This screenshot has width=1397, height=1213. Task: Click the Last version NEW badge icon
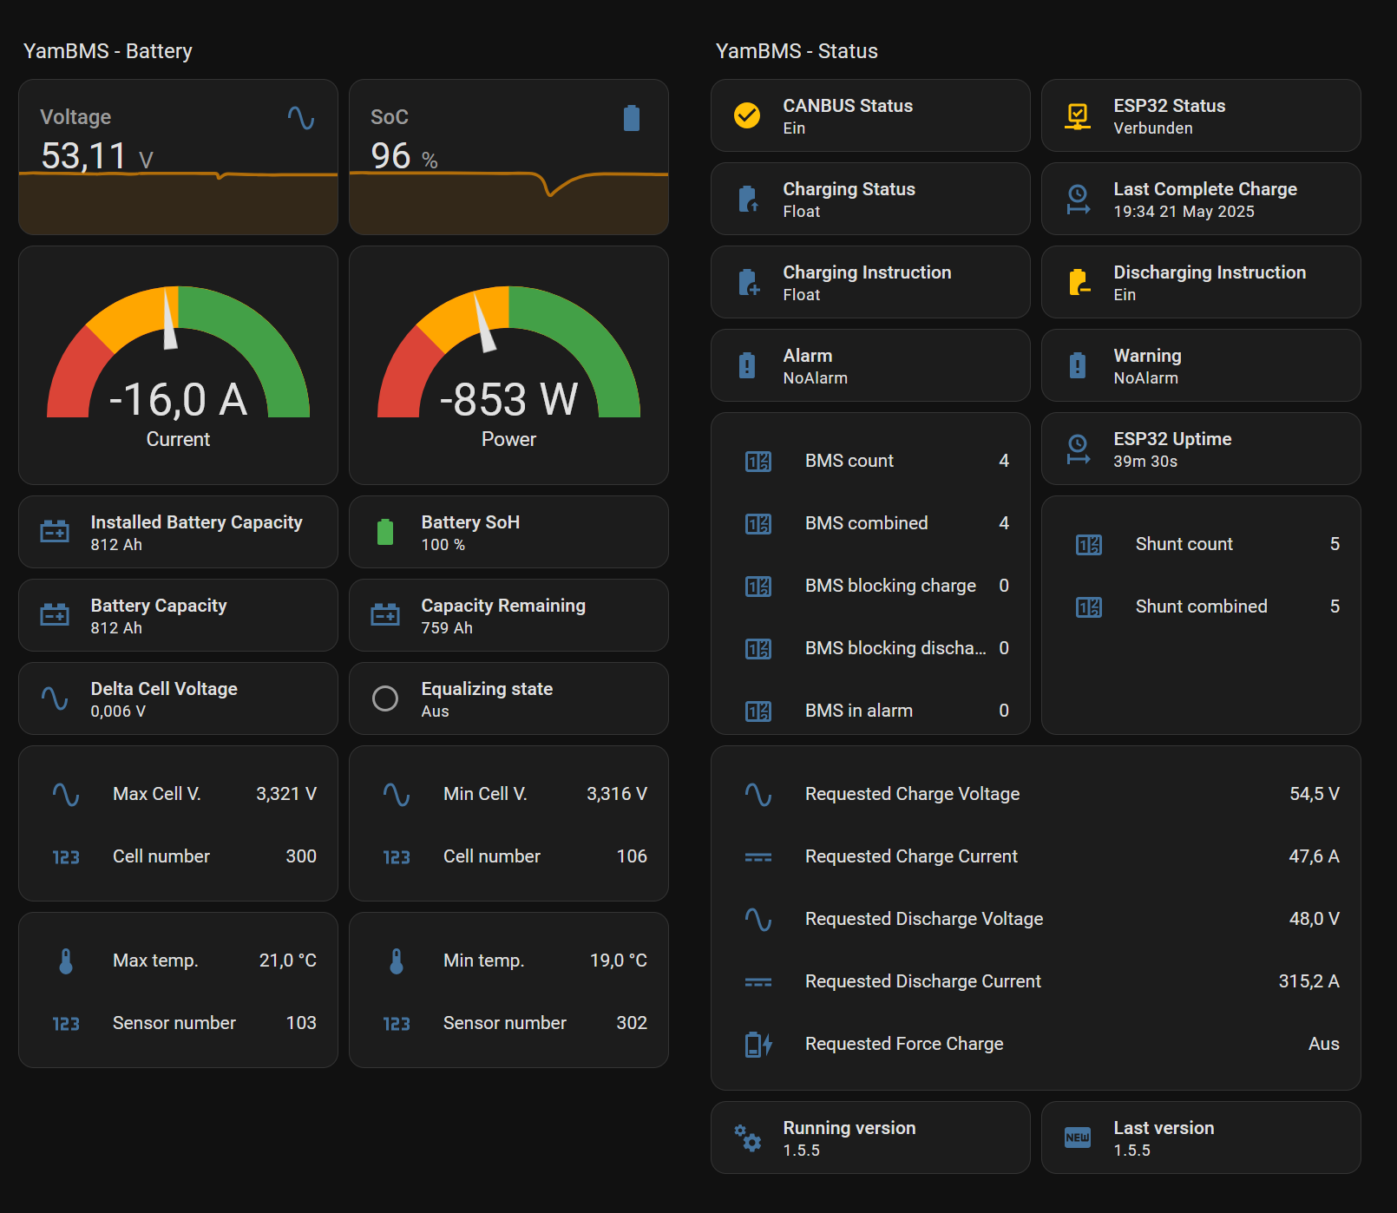[x=1077, y=1138]
